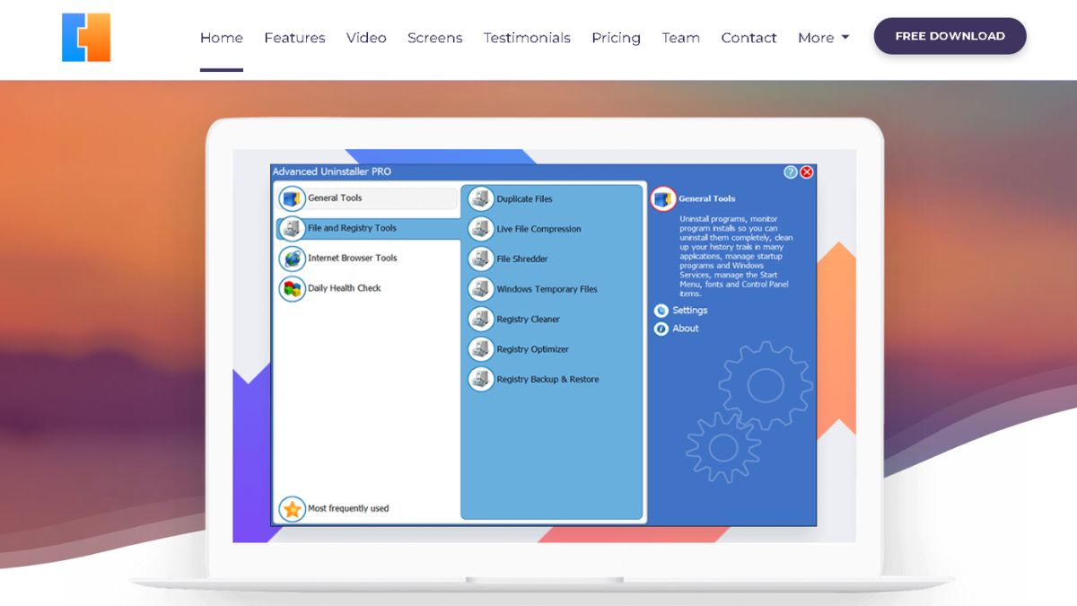The height and width of the screenshot is (606, 1077).
Task: Click the Live File Compression icon
Action: tap(481, 229)
